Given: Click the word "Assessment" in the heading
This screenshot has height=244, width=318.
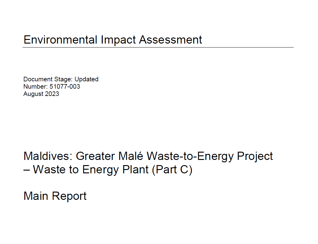Looking at the screenshot, I should click(171, 40).
